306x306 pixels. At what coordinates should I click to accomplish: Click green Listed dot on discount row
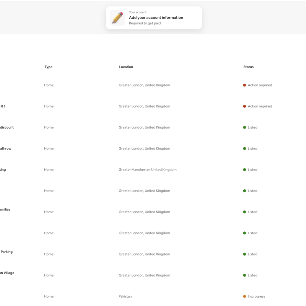coord(244,127)
